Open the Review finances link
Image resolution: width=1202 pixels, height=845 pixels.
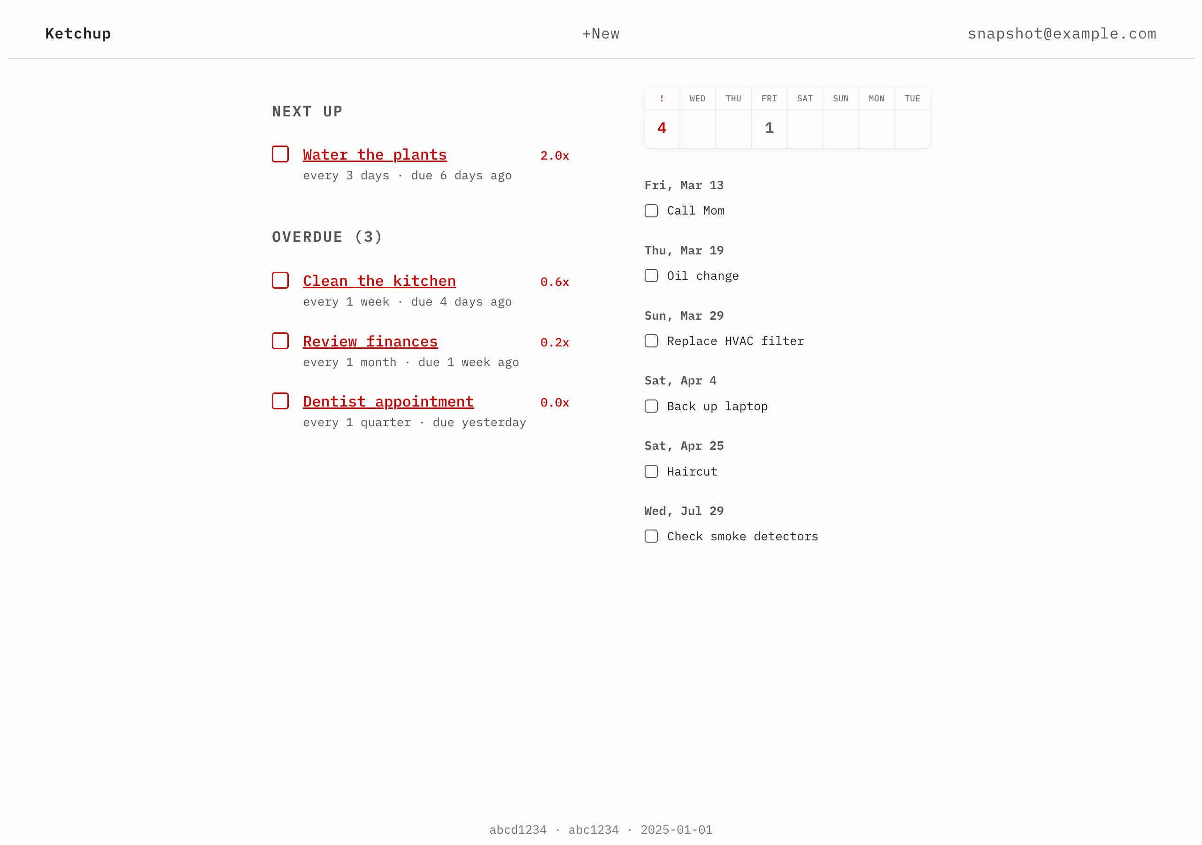coord(370,342)
